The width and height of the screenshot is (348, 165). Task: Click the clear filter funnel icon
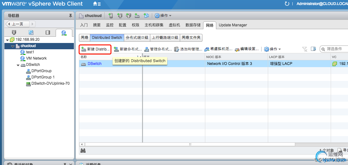(305, 49)
